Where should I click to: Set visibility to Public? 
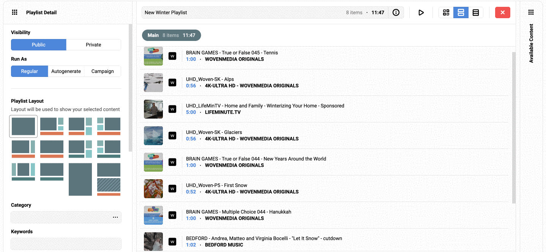(39, 45)
